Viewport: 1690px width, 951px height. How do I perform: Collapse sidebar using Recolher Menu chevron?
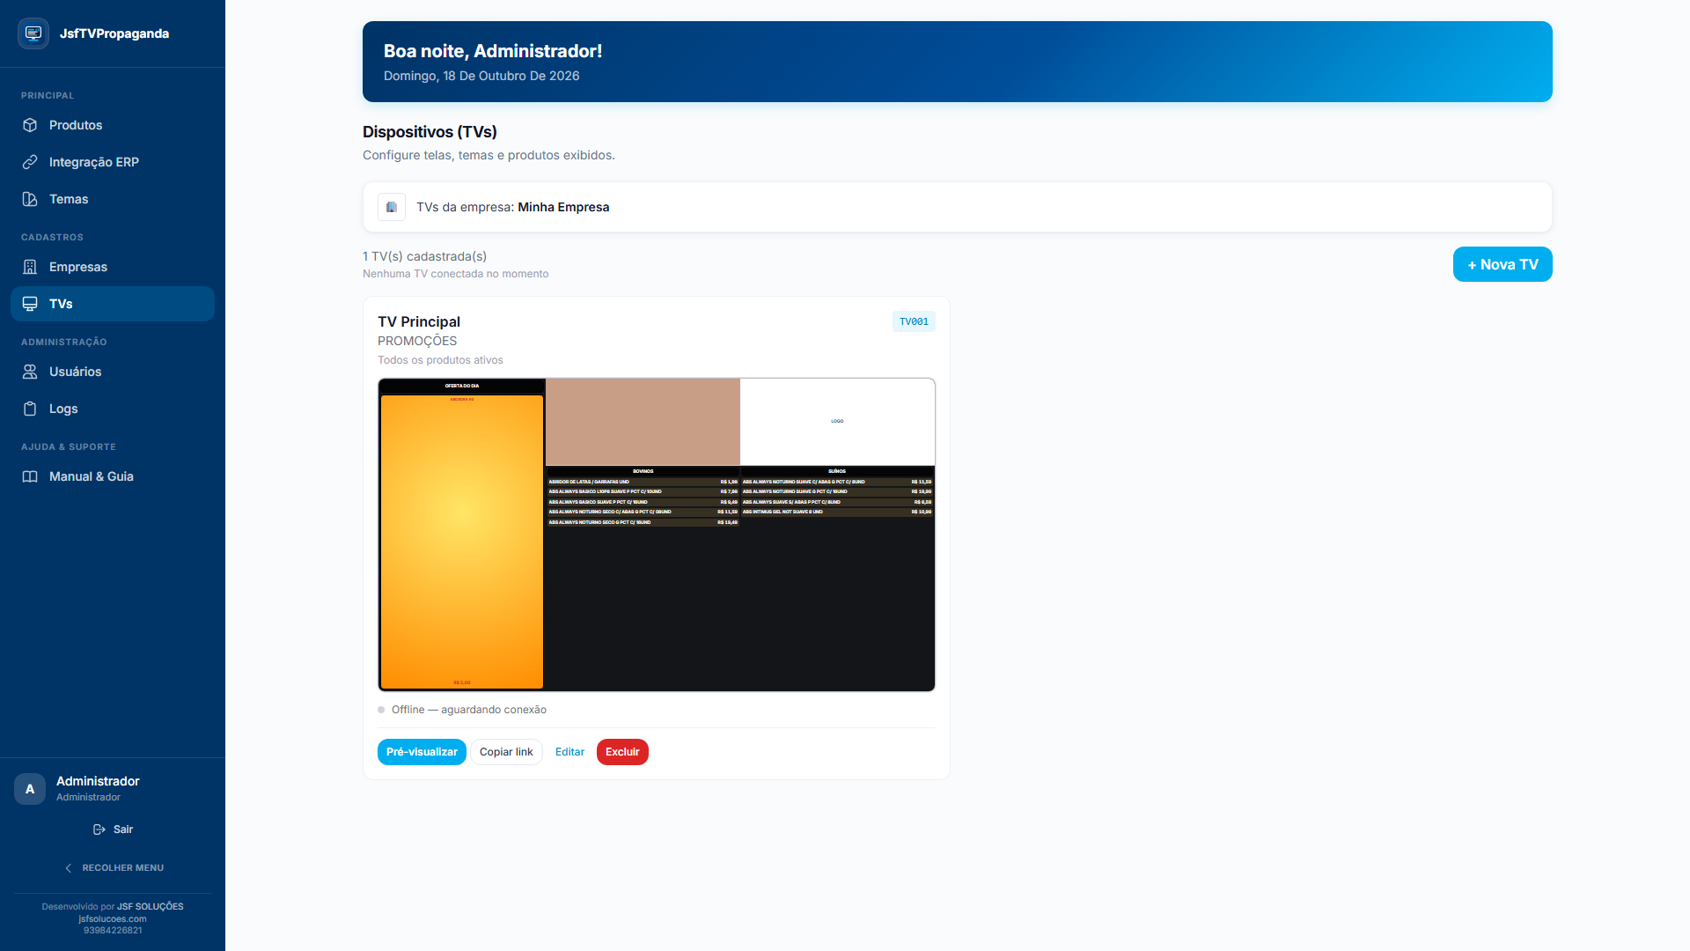point(69,868)
